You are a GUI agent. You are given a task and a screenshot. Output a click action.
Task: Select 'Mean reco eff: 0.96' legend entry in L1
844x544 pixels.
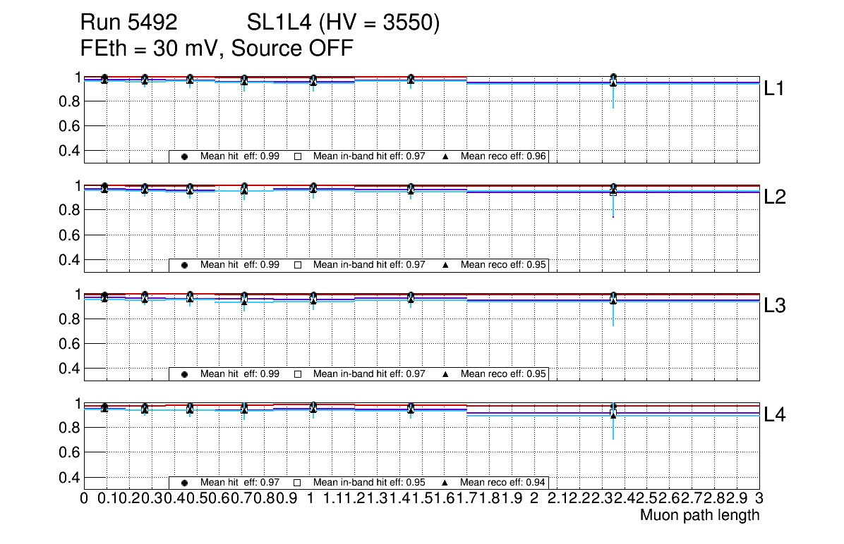pos(504,156)
